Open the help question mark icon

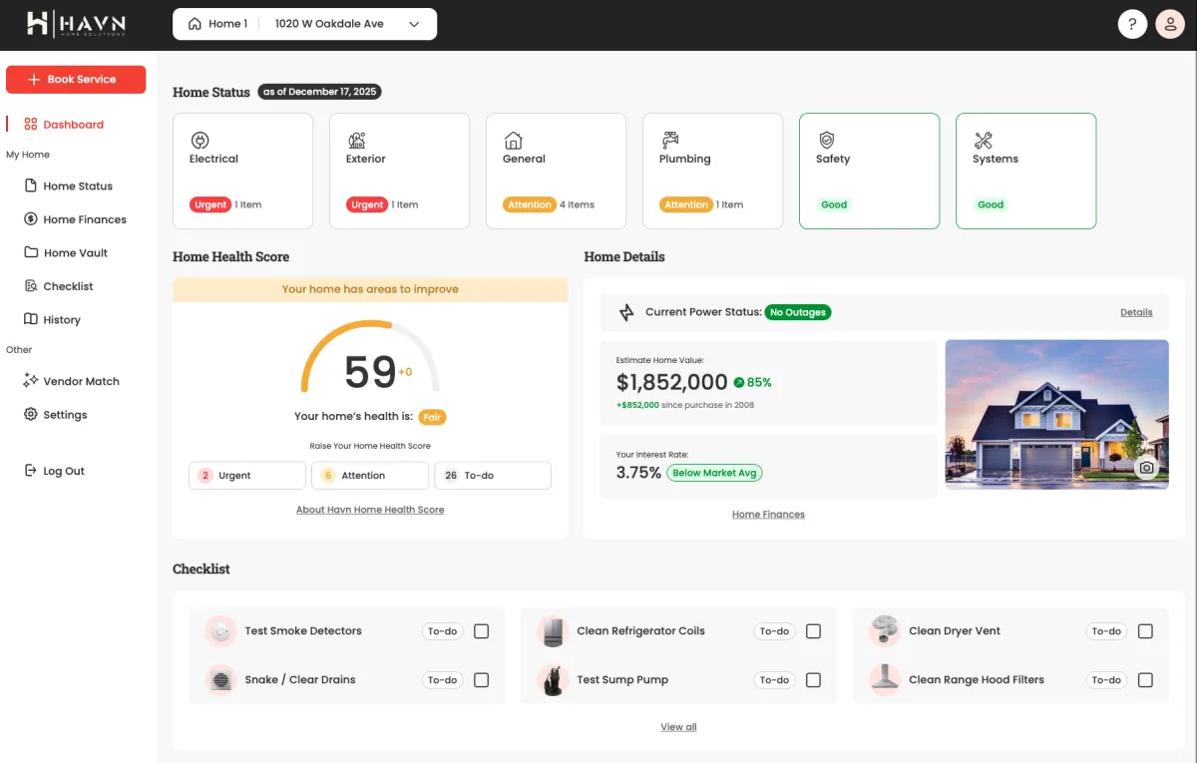click(1132, 23)
